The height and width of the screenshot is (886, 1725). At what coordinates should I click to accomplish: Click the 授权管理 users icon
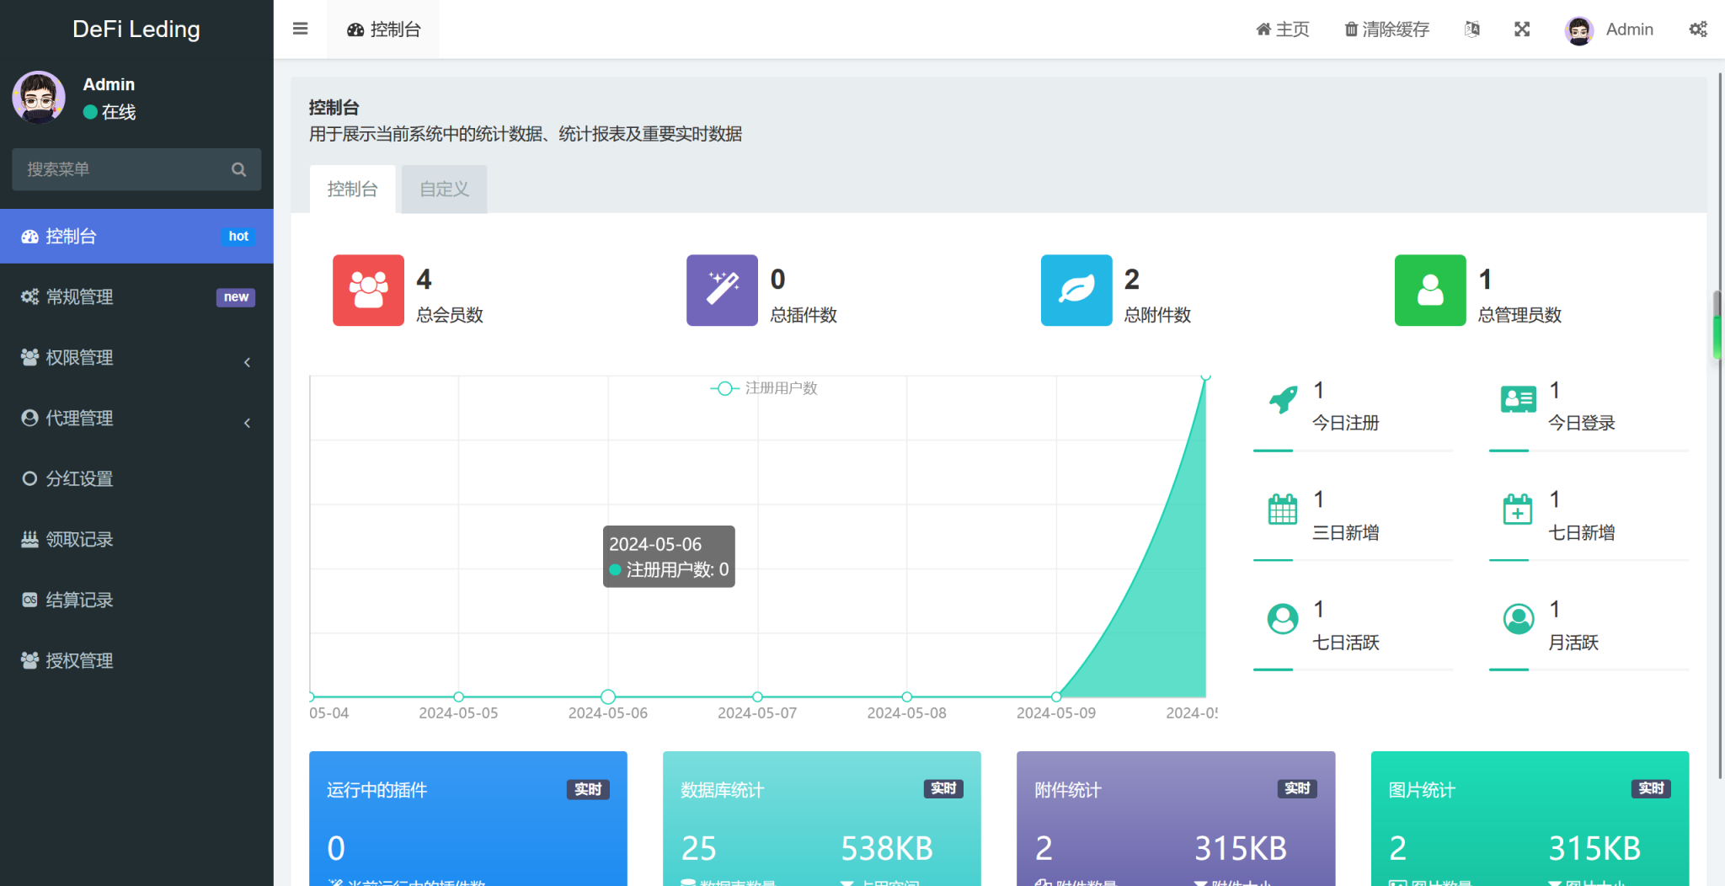pos(29,660)
